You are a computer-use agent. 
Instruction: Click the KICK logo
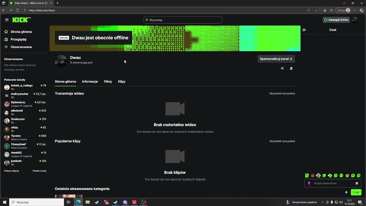pyautogui.click(x=21, y=20)
